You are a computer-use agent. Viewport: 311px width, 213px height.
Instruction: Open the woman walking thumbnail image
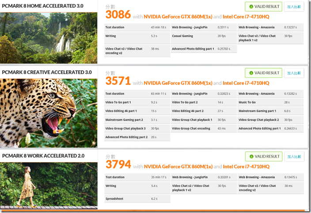(x=49, y=186)
